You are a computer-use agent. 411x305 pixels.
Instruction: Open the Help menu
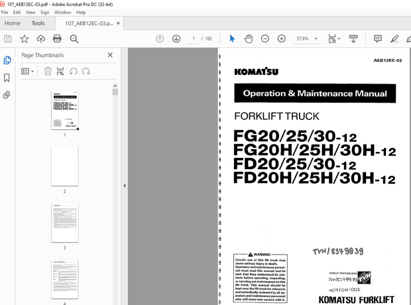click(x=81, y=13)
